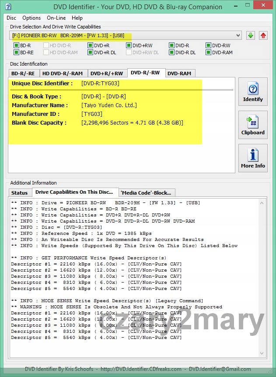This screenshot has width=276, height=377.
Task: Toggle the BD-RE capability checkbox
Action: [16, 52]
